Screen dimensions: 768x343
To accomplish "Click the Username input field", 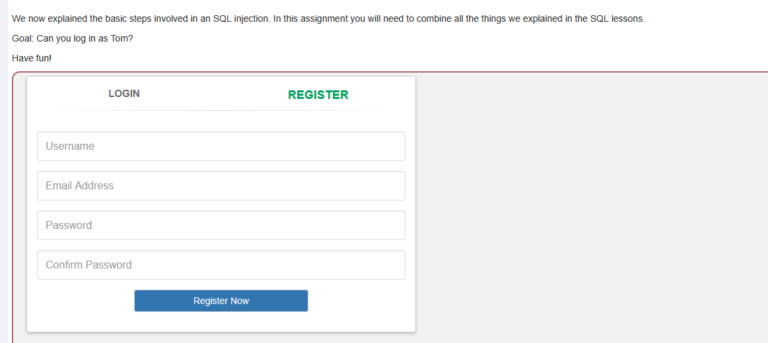I will point(221,146).
